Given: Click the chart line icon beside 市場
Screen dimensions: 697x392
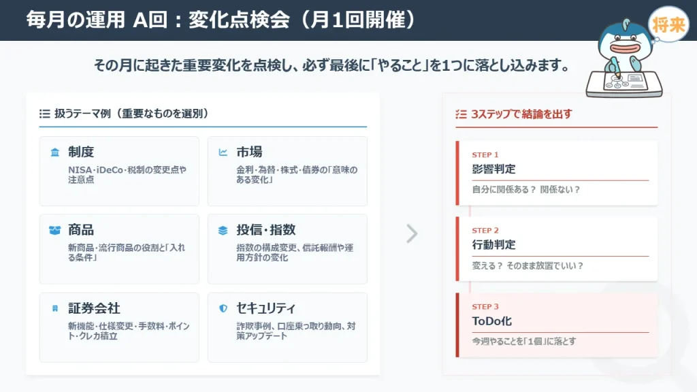Looking at the screenshot, I should tap(223, 152).
